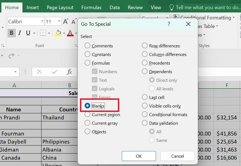
Task: Expand the font color dropdown arrow
Action: (x=76, y=33)
